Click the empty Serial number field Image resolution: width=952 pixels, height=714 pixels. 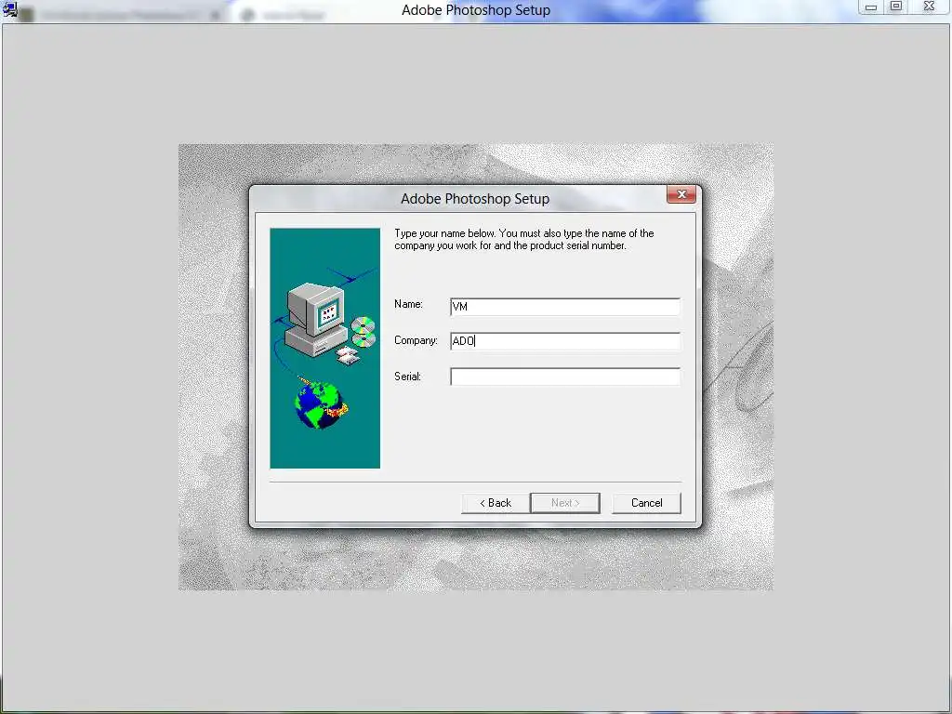[x=564, y=377]
